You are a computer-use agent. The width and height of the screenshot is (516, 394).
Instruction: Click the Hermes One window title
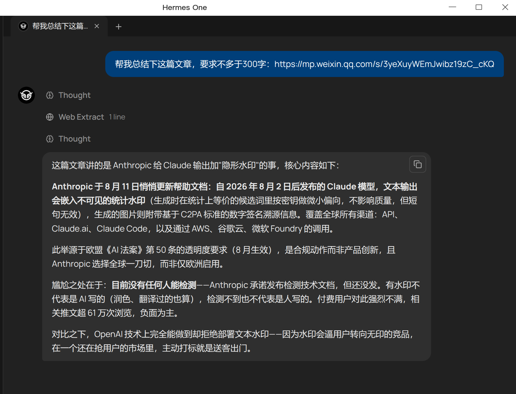pos(184,8)
